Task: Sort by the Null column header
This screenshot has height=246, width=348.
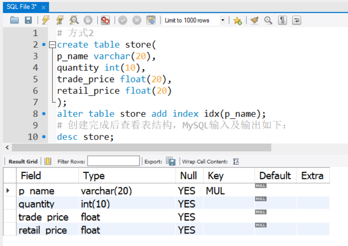Action: click(x=190, y=176)
